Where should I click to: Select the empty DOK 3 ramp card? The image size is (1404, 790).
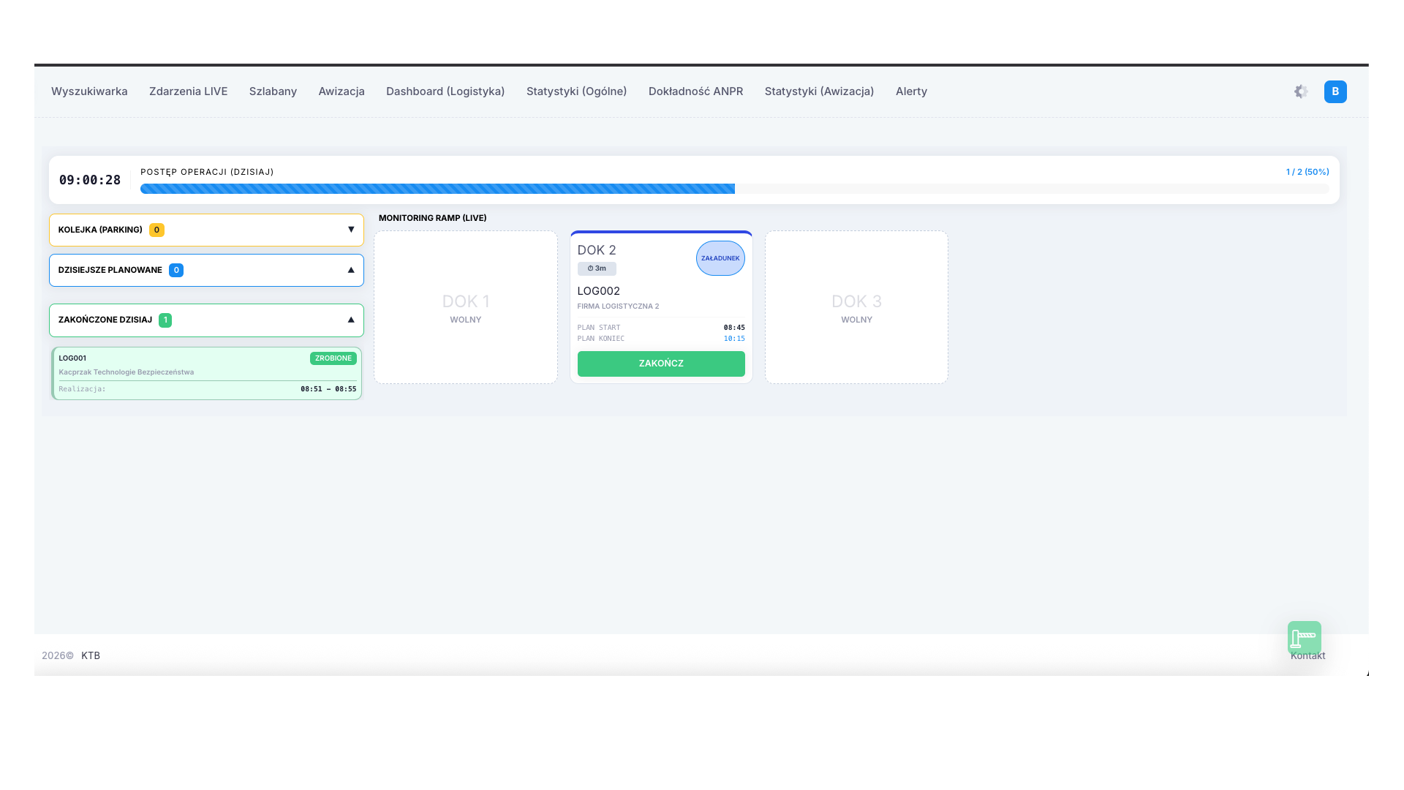click(856, 307)
